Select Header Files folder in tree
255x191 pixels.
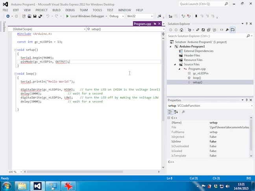(x=192, y=55)
